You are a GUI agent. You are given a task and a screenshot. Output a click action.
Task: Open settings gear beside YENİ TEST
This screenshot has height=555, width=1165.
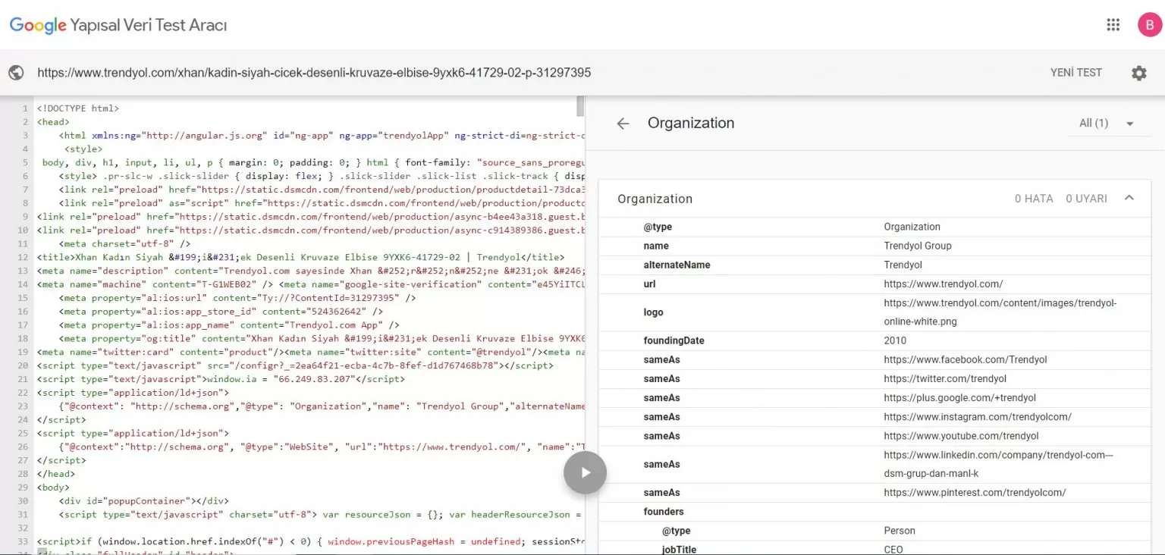(x=1139, y=73)
